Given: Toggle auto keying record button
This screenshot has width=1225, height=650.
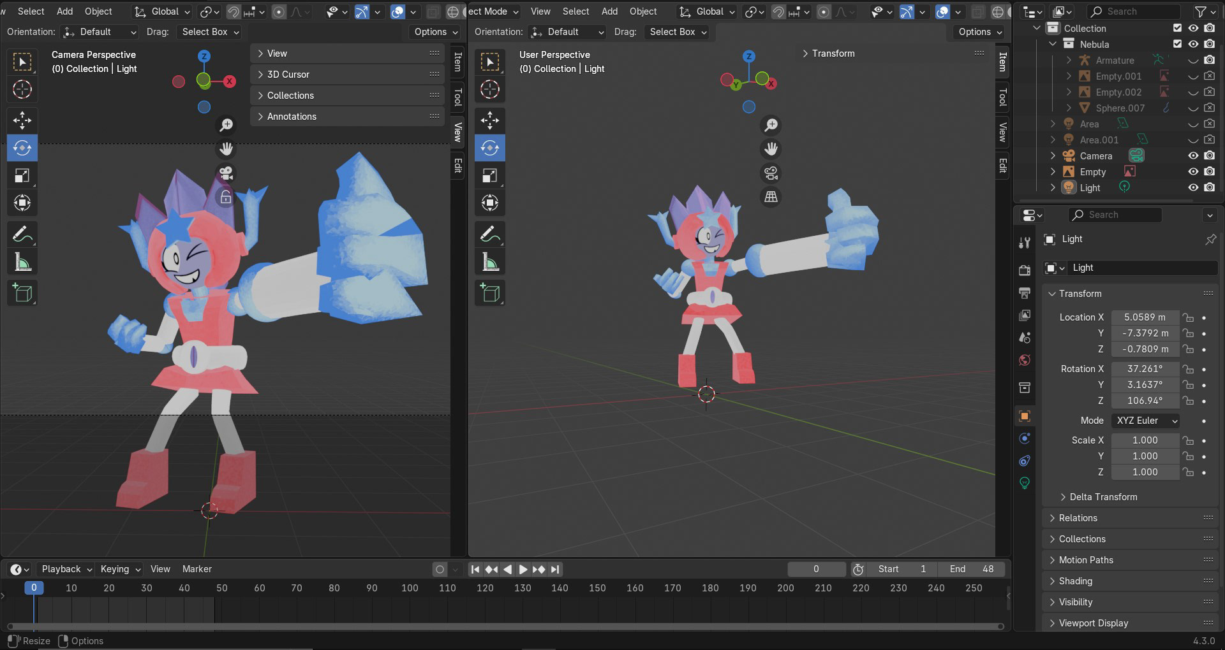Looking at the screenshot, I should tap(440, 569).
